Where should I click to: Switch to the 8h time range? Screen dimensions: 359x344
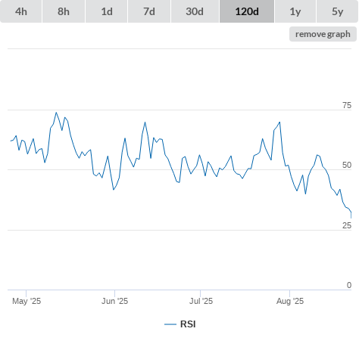click(64, 11)
